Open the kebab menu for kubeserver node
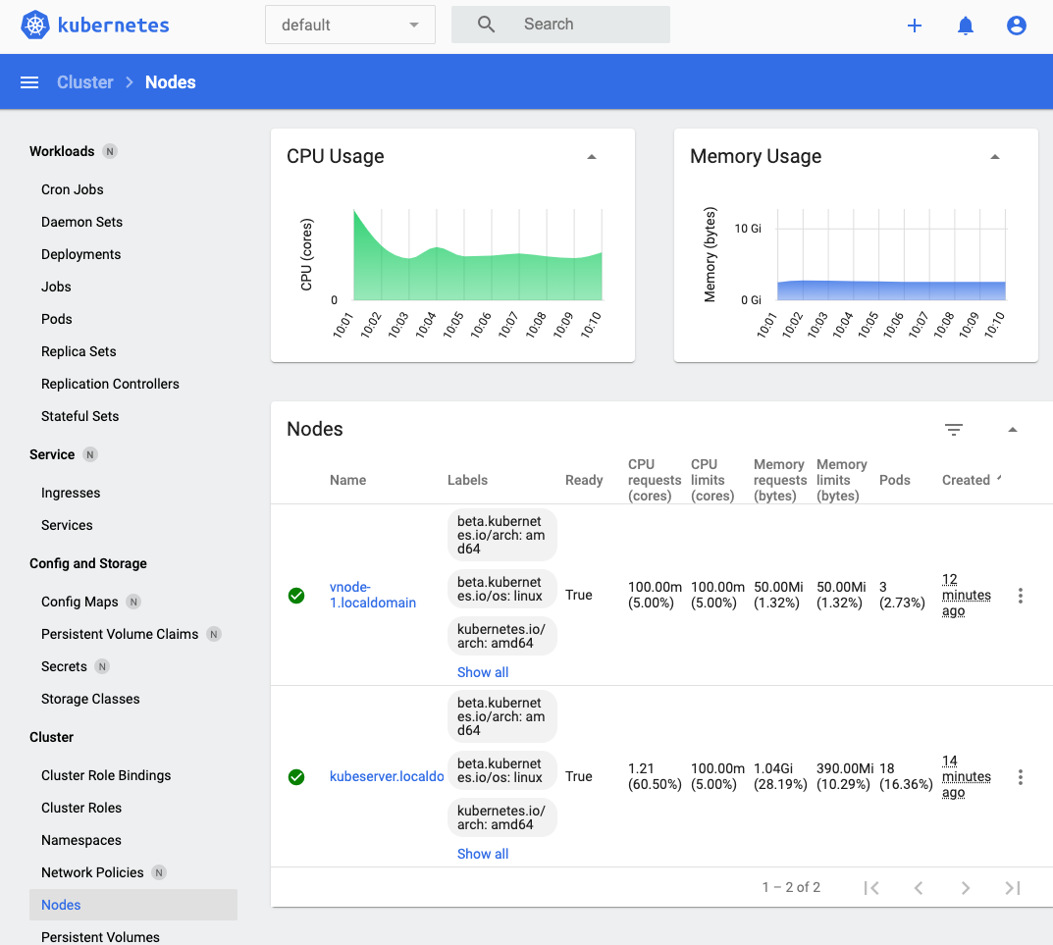1053x945 pixels. (1020, 776)
